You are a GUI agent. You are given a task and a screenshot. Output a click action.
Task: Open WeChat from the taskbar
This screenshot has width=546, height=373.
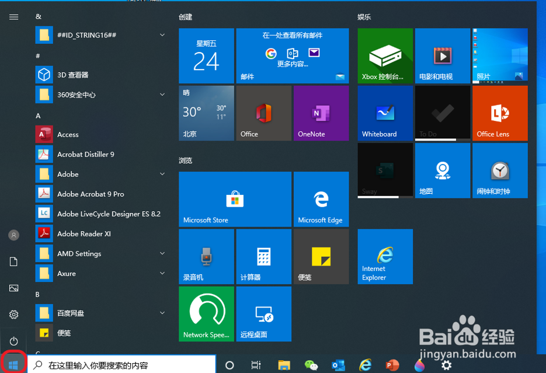pyautogui.click(x=311, y=365)
